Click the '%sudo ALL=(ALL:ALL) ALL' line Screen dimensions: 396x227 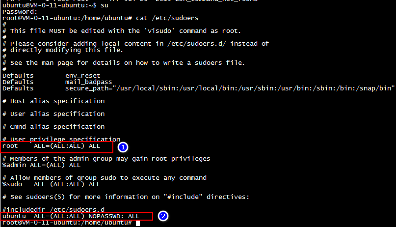pyautogui.click(x=51, y=184)
